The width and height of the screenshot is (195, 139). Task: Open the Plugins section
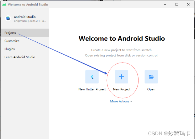(25, 49)
